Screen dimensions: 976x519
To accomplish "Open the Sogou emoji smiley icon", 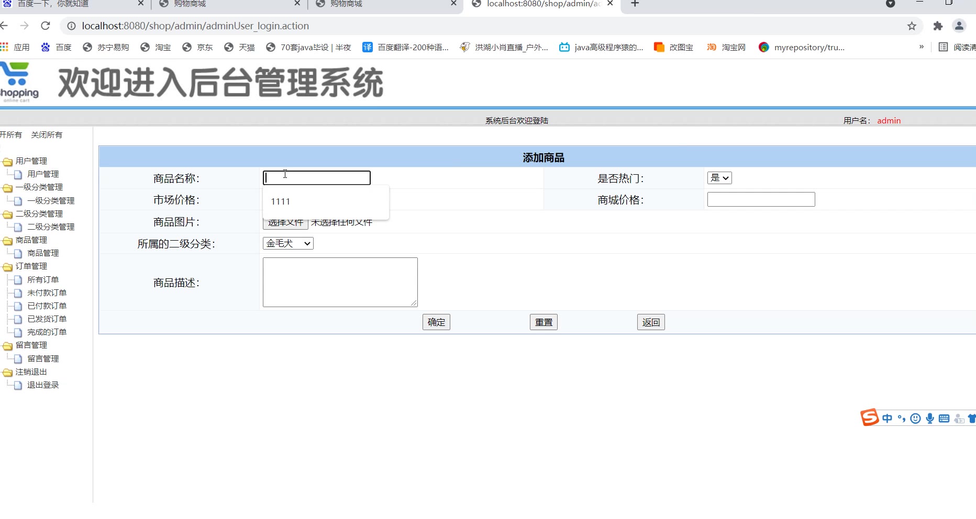I will (915, 419).
